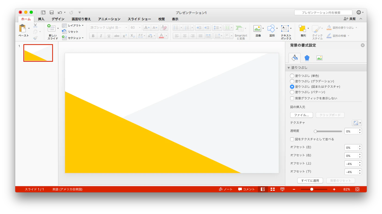The height and width of the screenshot is (214, 382).
Task: Click the presentation search field
Action: (323, 12)
